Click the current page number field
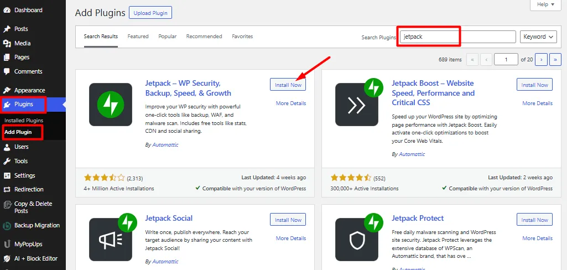567x270 pixels. click(x=506, y=59)
